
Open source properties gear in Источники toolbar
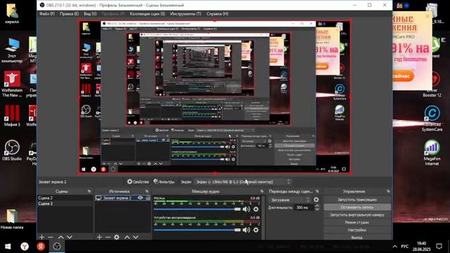pos(117,238)
